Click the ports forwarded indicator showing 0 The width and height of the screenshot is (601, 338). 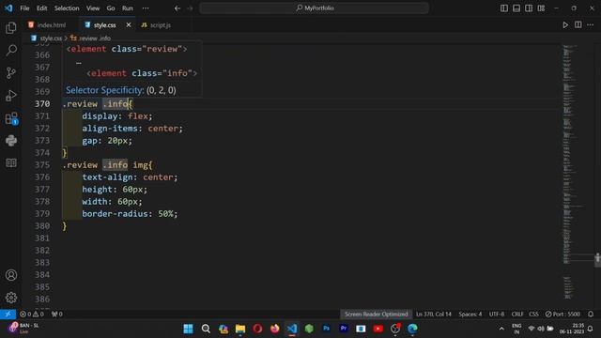click(x=56, y=315)
